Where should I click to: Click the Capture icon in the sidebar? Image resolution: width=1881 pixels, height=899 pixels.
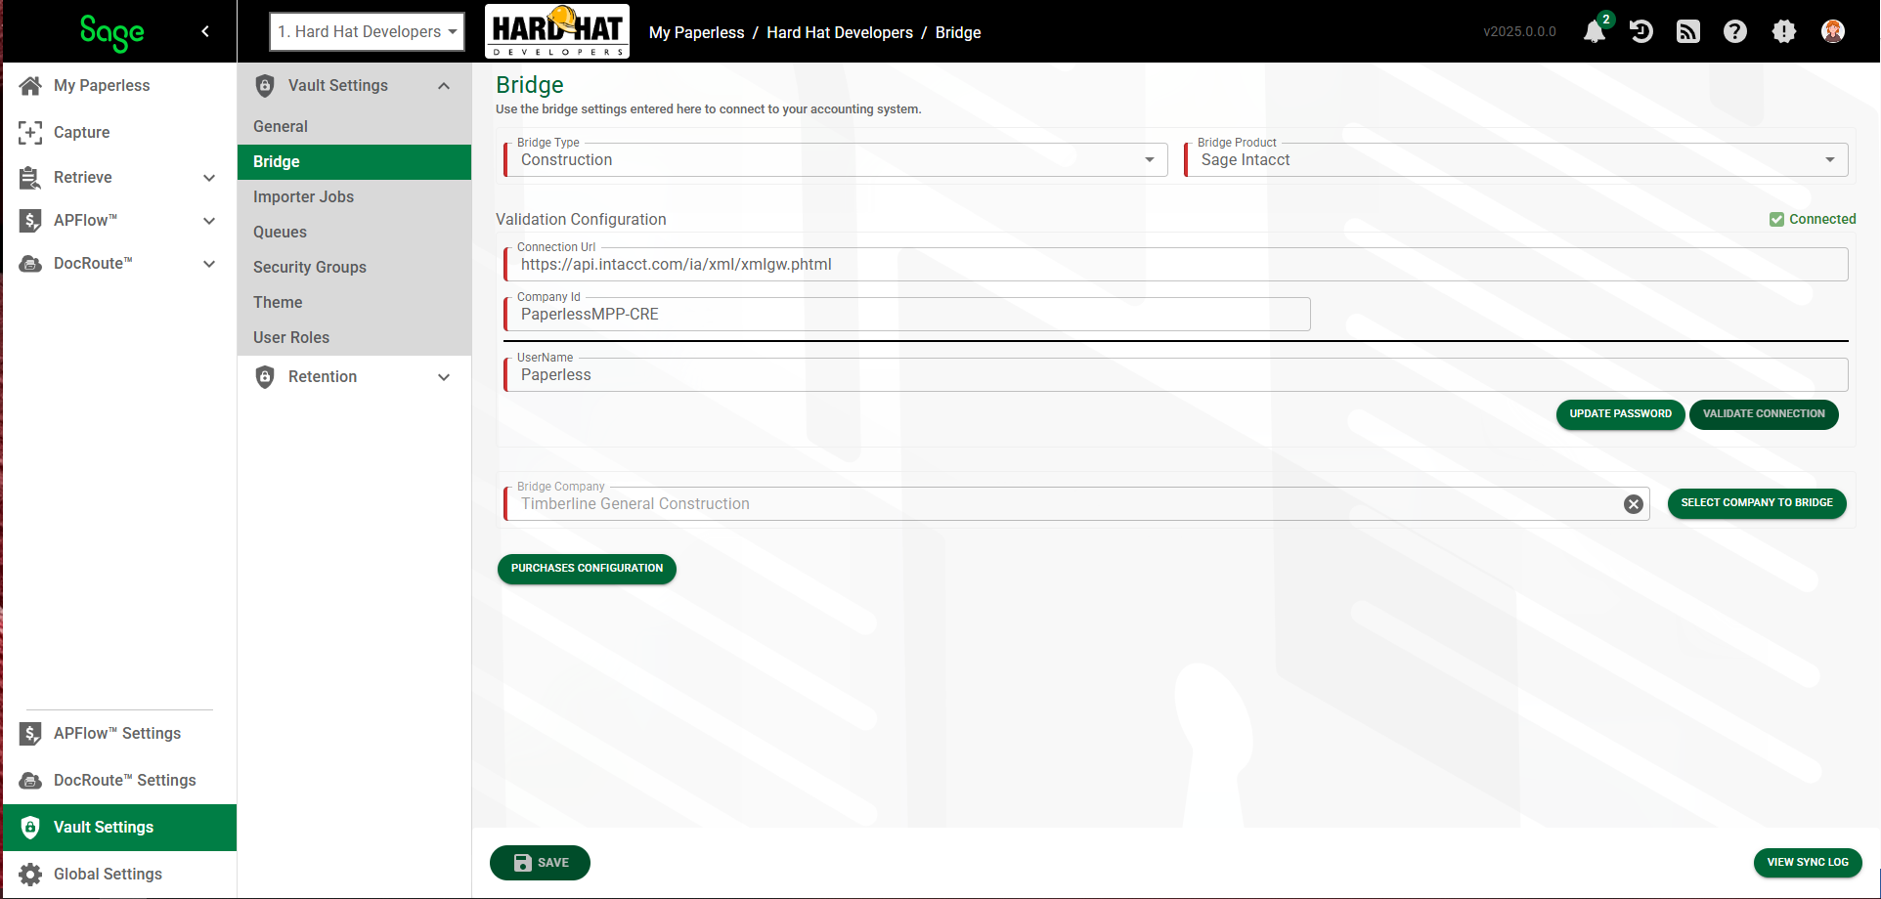click(30, 133)
